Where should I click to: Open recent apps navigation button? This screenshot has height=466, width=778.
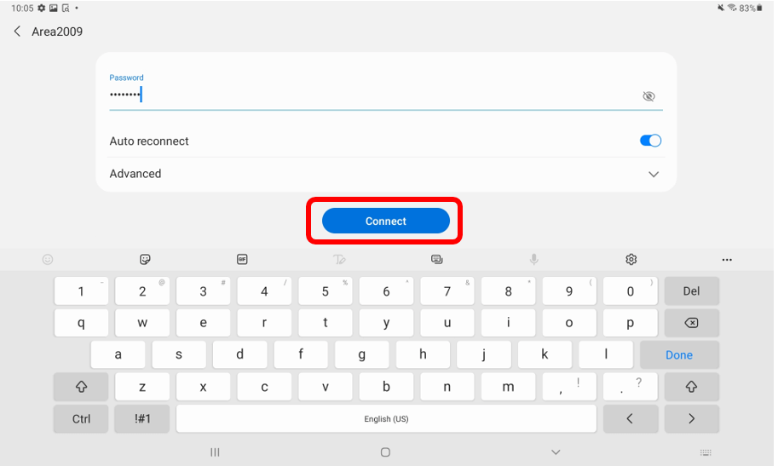coord(215,452)
